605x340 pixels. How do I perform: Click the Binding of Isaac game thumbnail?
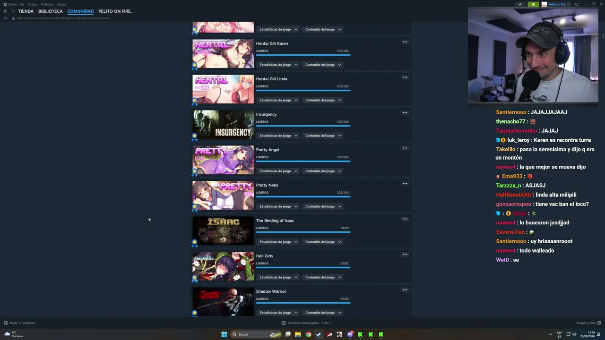pyautogui.click(x=223, y=231)
